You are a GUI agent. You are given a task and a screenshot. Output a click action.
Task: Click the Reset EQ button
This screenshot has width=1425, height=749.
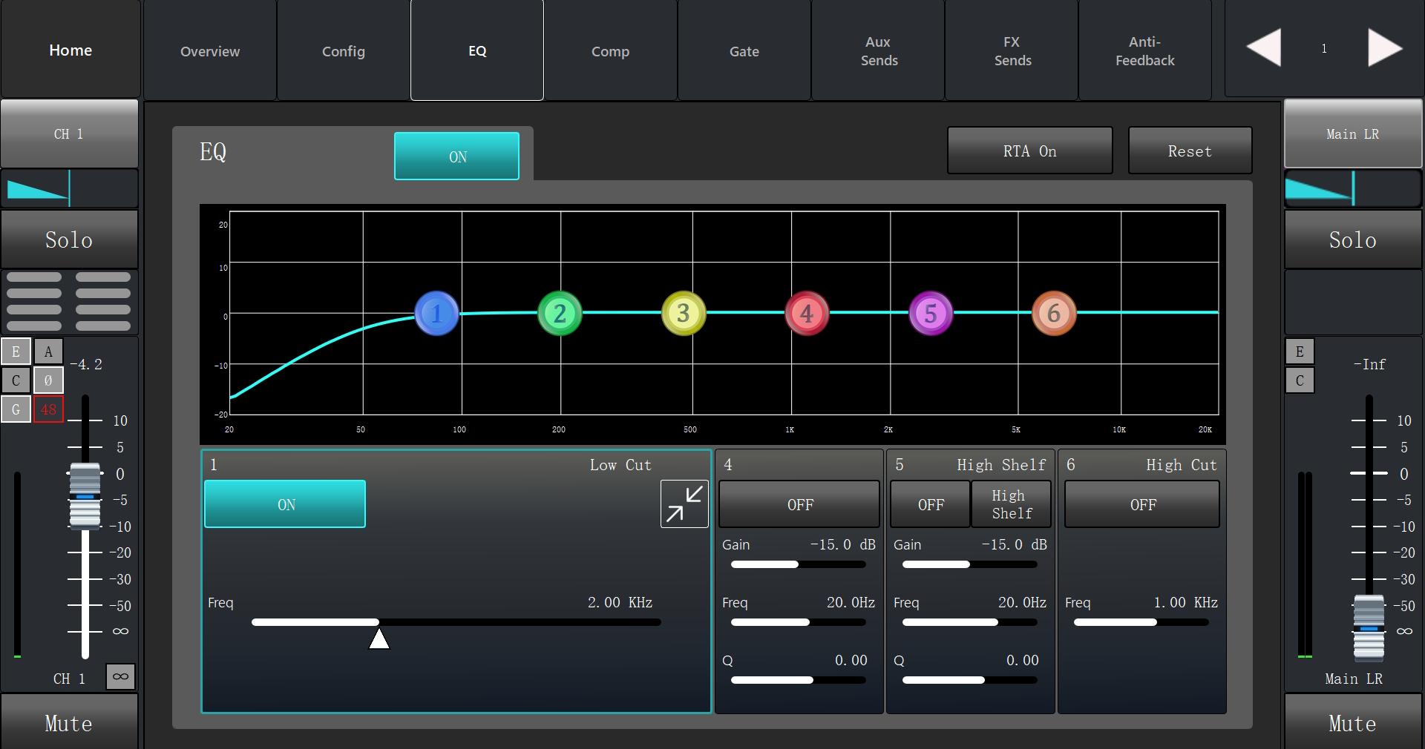[1190, 151]
